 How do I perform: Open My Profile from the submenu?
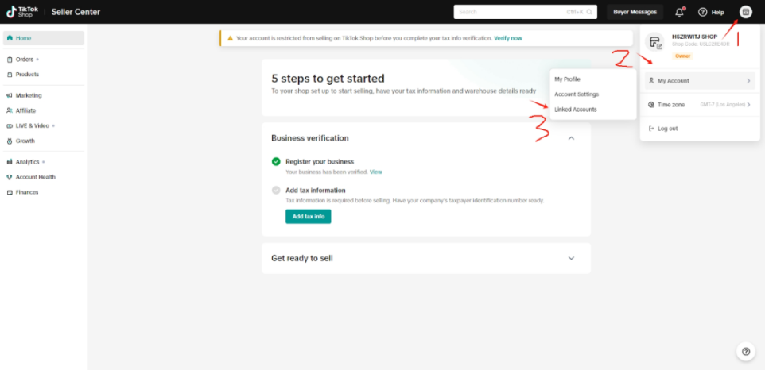[568, 79]
